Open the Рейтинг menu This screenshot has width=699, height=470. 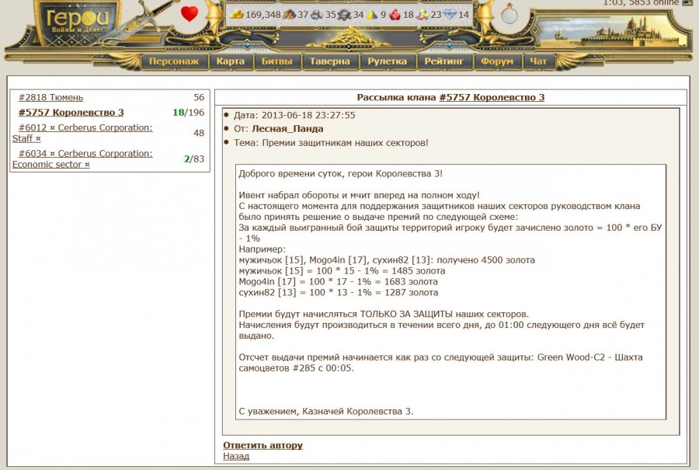[x=444, y=61]
